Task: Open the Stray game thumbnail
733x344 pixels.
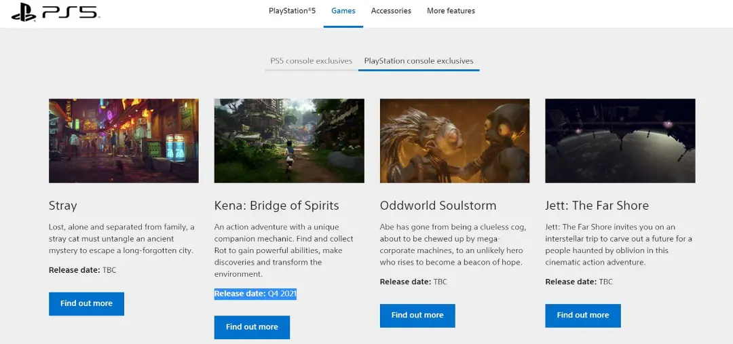Action: 124,140
